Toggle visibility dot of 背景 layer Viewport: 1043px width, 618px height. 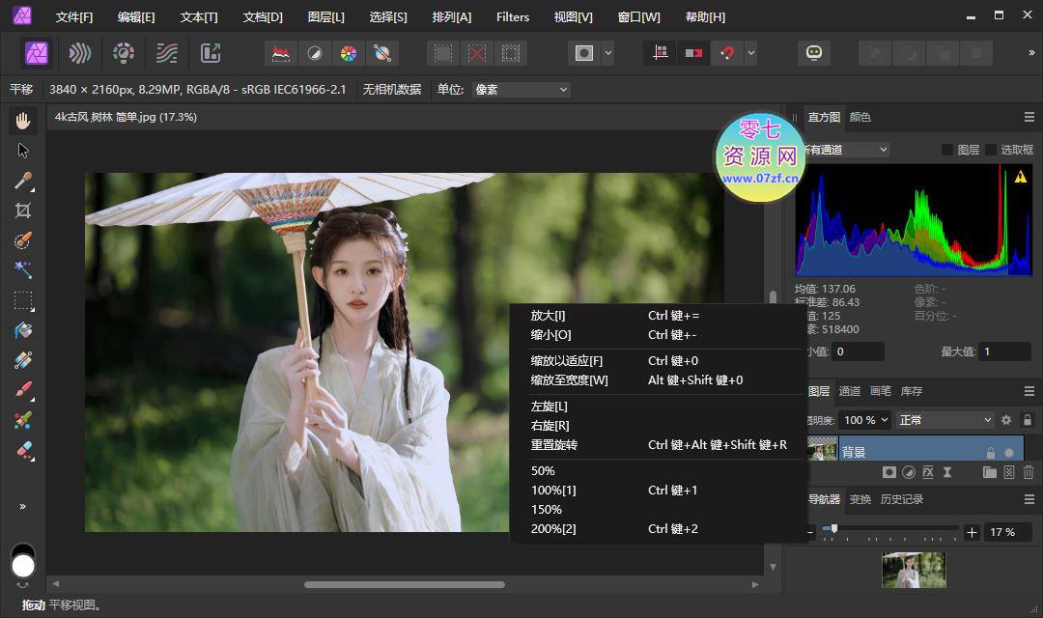click(x=1010, y=452)
